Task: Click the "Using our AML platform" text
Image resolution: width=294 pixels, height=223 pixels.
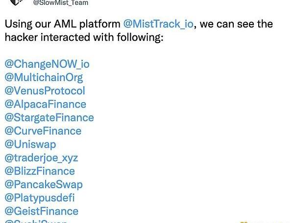Action: point(62,24)
